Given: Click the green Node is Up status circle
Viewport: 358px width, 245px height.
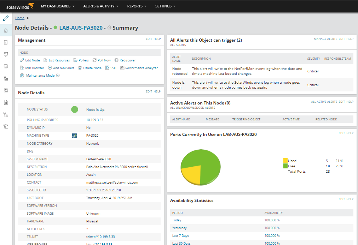Looking at the screenshot, I should pos(74,109).
